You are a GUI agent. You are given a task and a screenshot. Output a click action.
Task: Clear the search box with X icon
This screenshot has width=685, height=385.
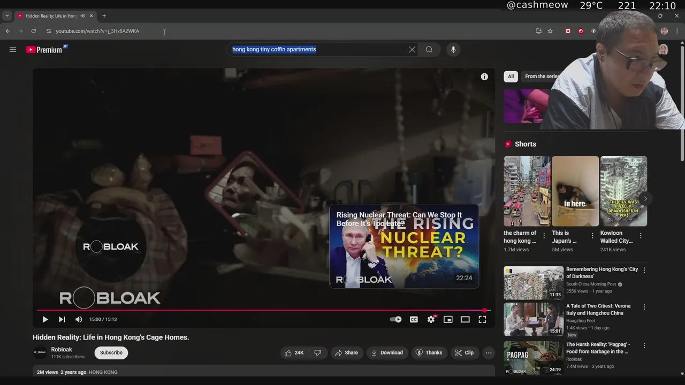point(412,50)
